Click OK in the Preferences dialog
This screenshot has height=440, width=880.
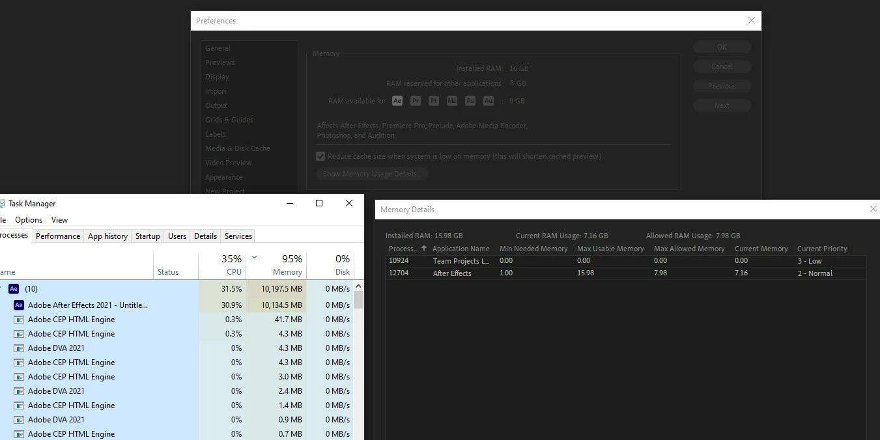point(722,47)
